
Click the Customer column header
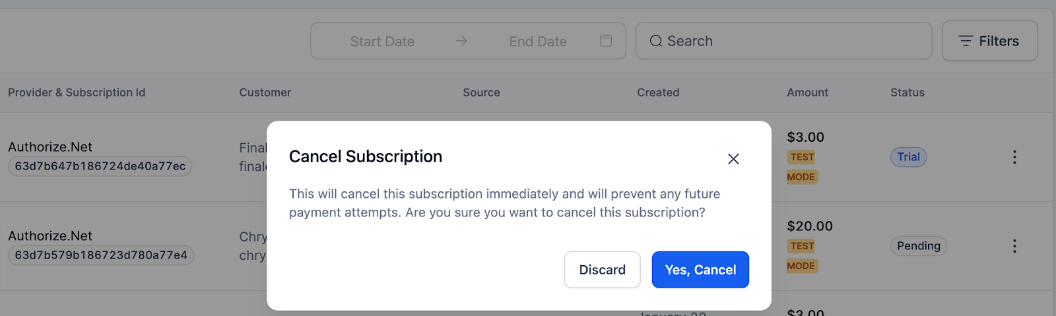[265, 92]
